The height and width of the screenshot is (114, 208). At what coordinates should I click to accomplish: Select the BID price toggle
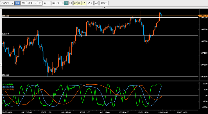(x=17, y=3)
